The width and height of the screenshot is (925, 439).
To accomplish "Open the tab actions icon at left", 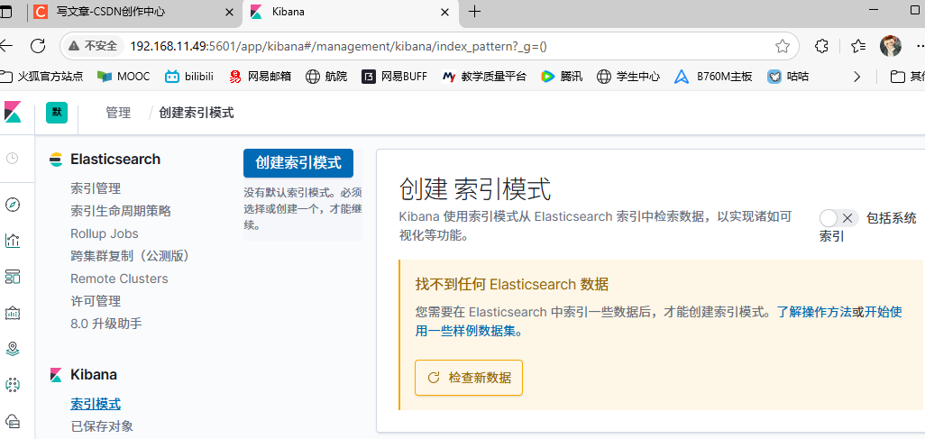I will click(x=6, y=11).
